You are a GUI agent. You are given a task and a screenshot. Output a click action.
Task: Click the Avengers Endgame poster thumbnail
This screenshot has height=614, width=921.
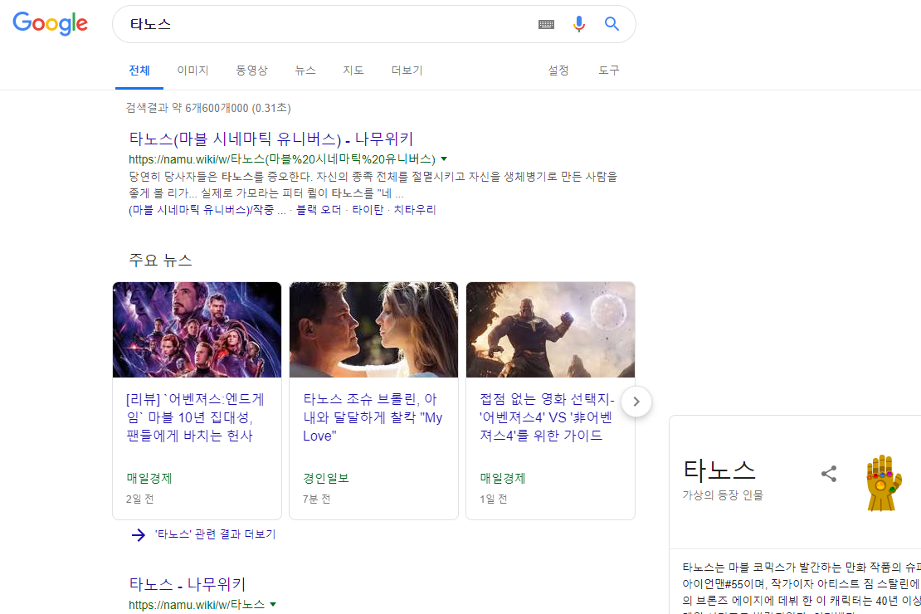197,330
